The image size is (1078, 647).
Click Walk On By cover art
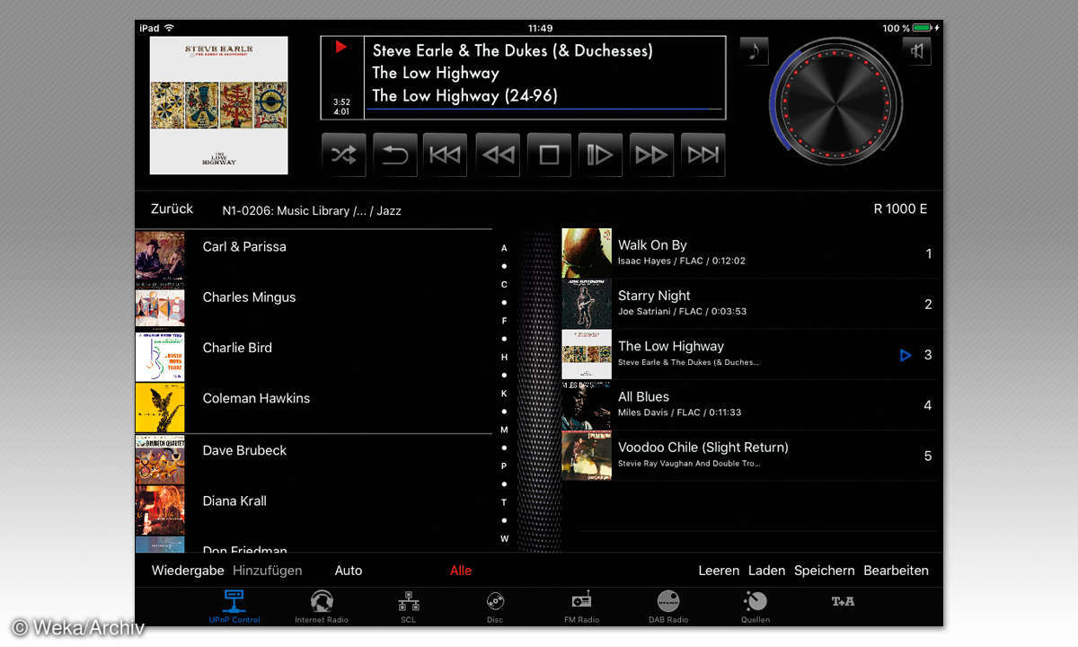(x=587, y=253)
